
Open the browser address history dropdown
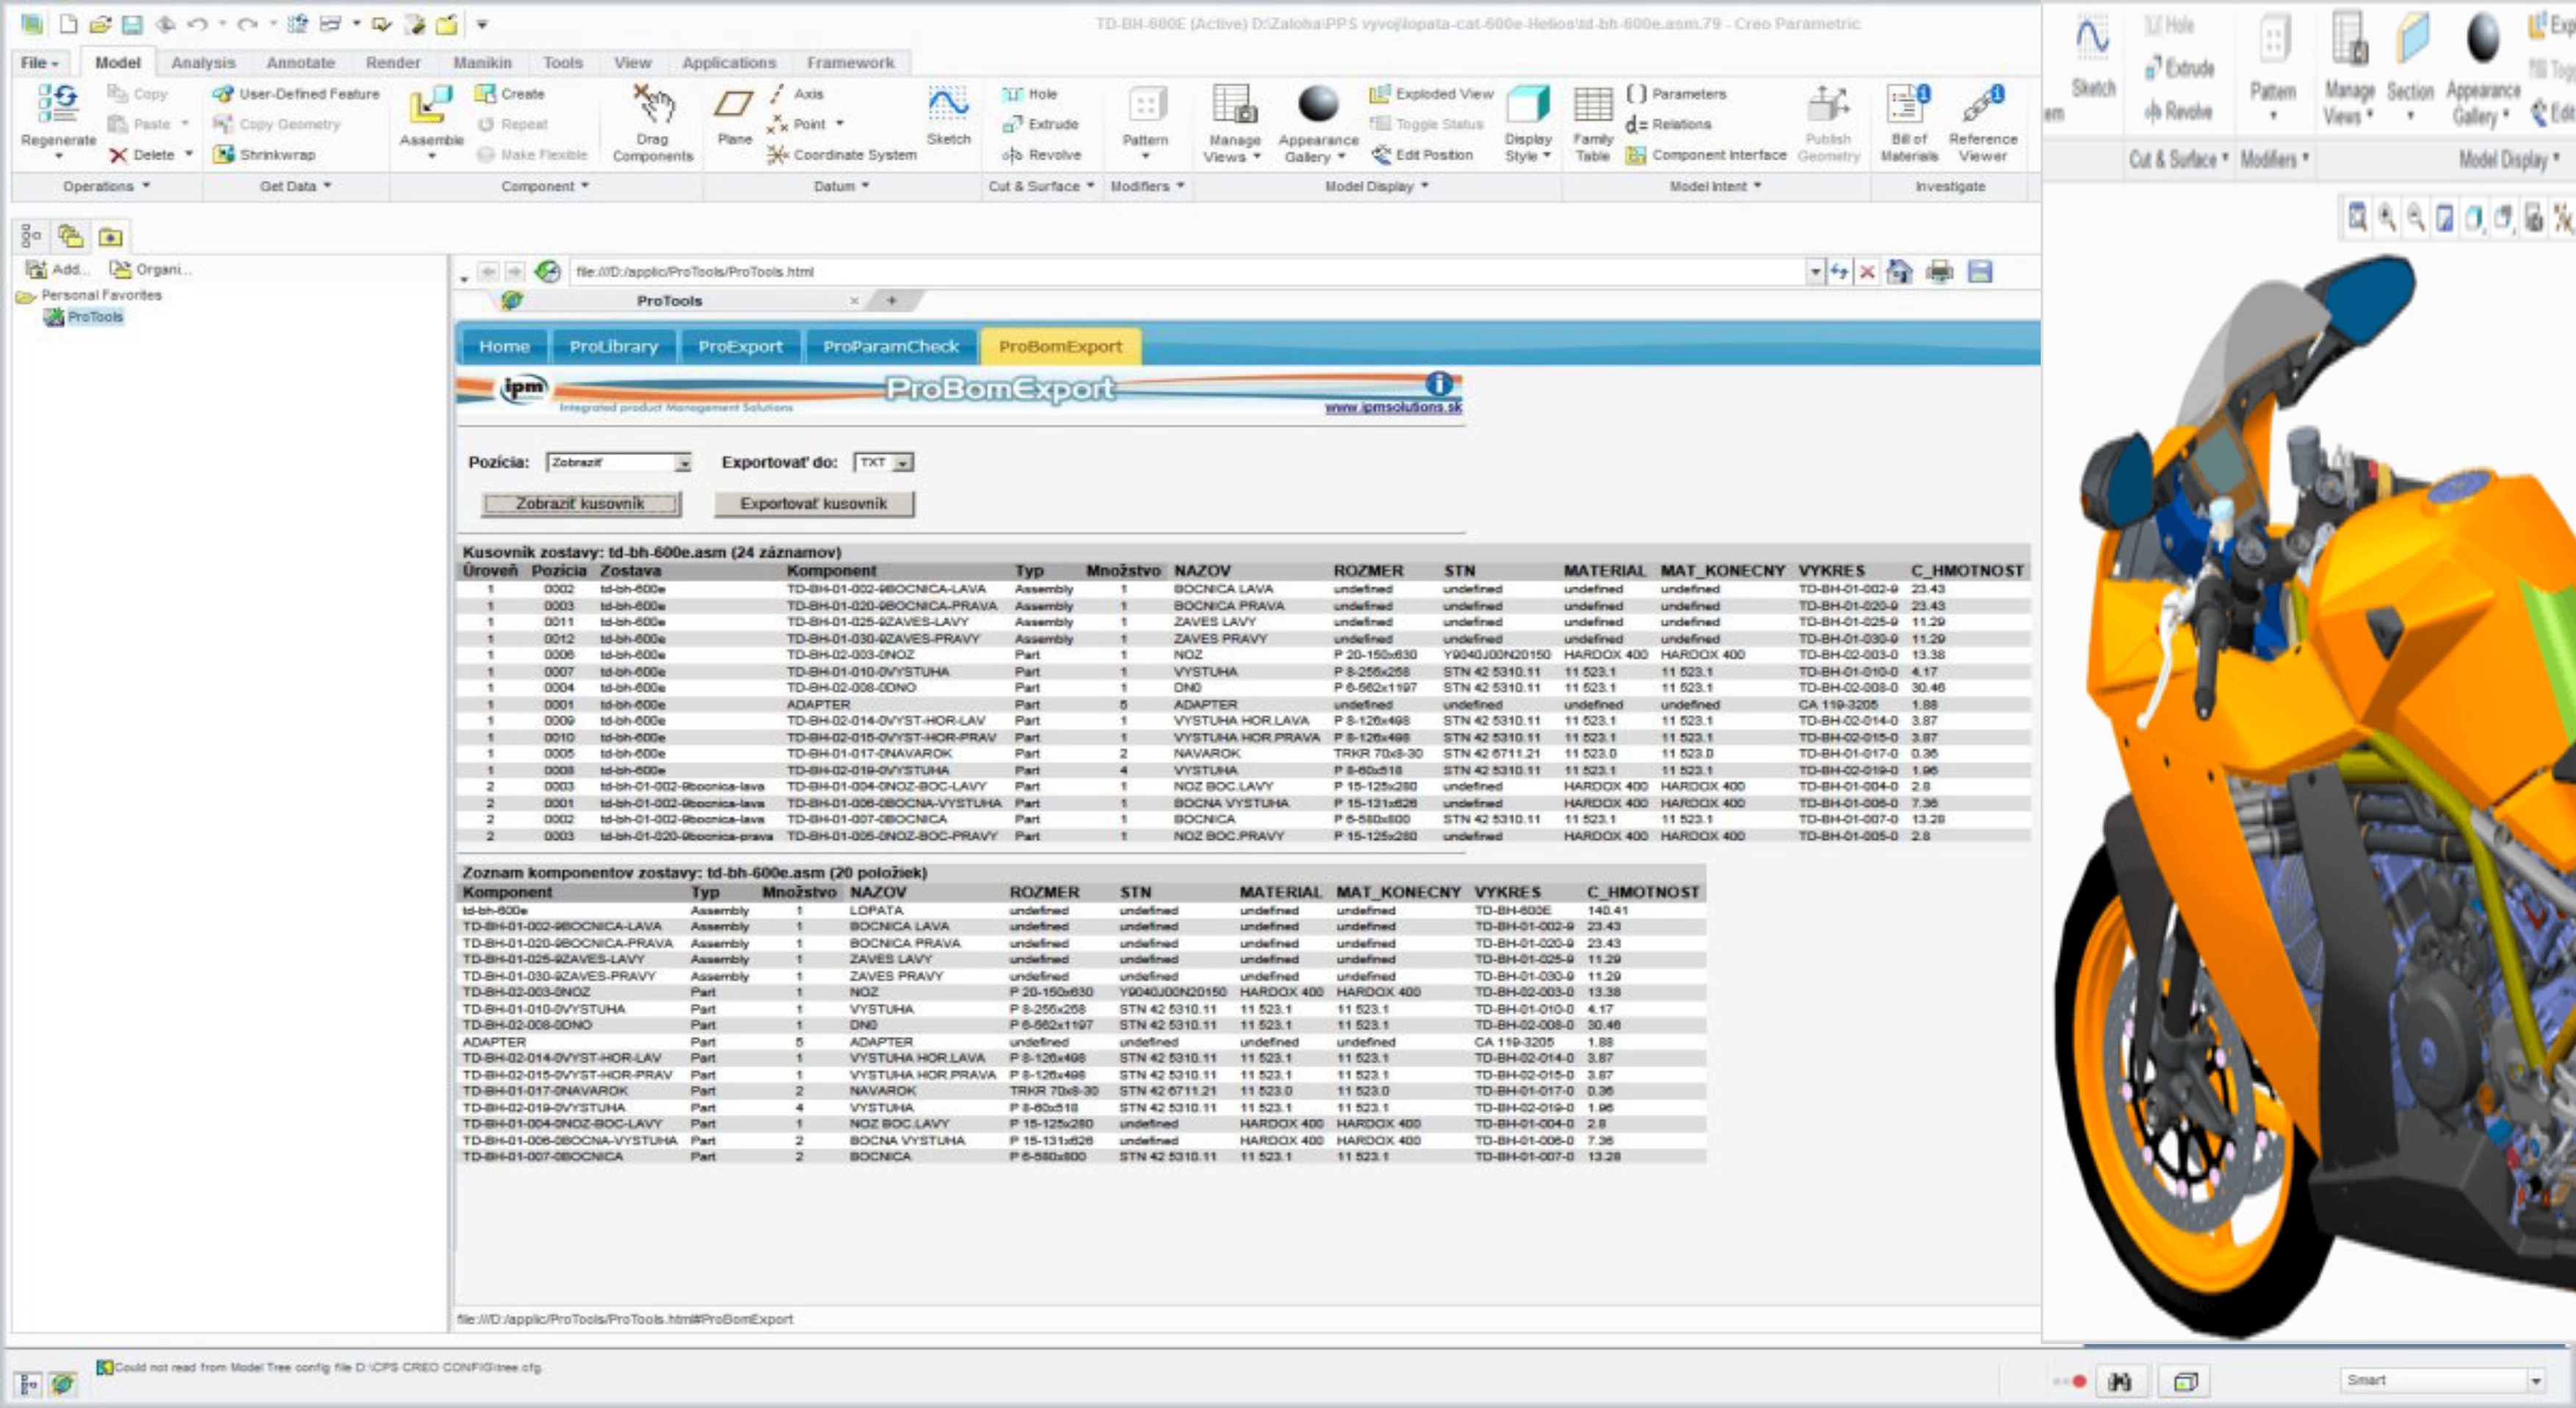[1815, 272]
